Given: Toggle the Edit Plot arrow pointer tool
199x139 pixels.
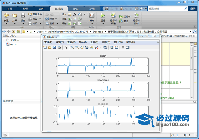Looking at the screenshot, I should click(66, 47).
